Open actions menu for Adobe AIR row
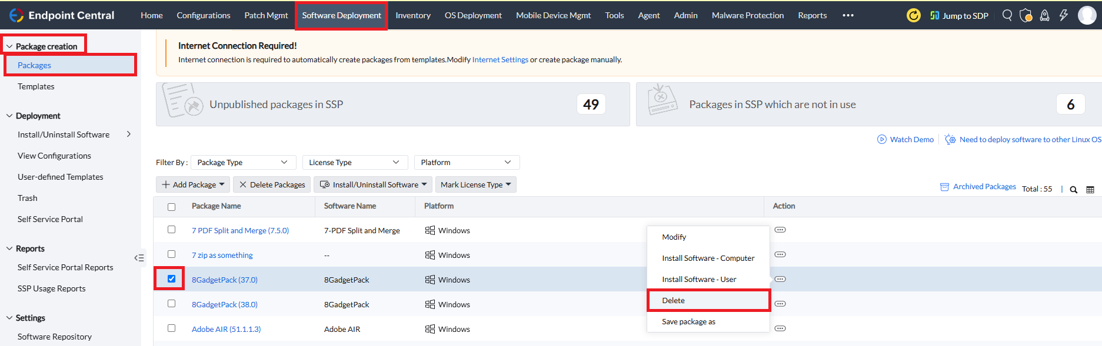Viewport: 1102px width, 346px height. pos(780,328)
